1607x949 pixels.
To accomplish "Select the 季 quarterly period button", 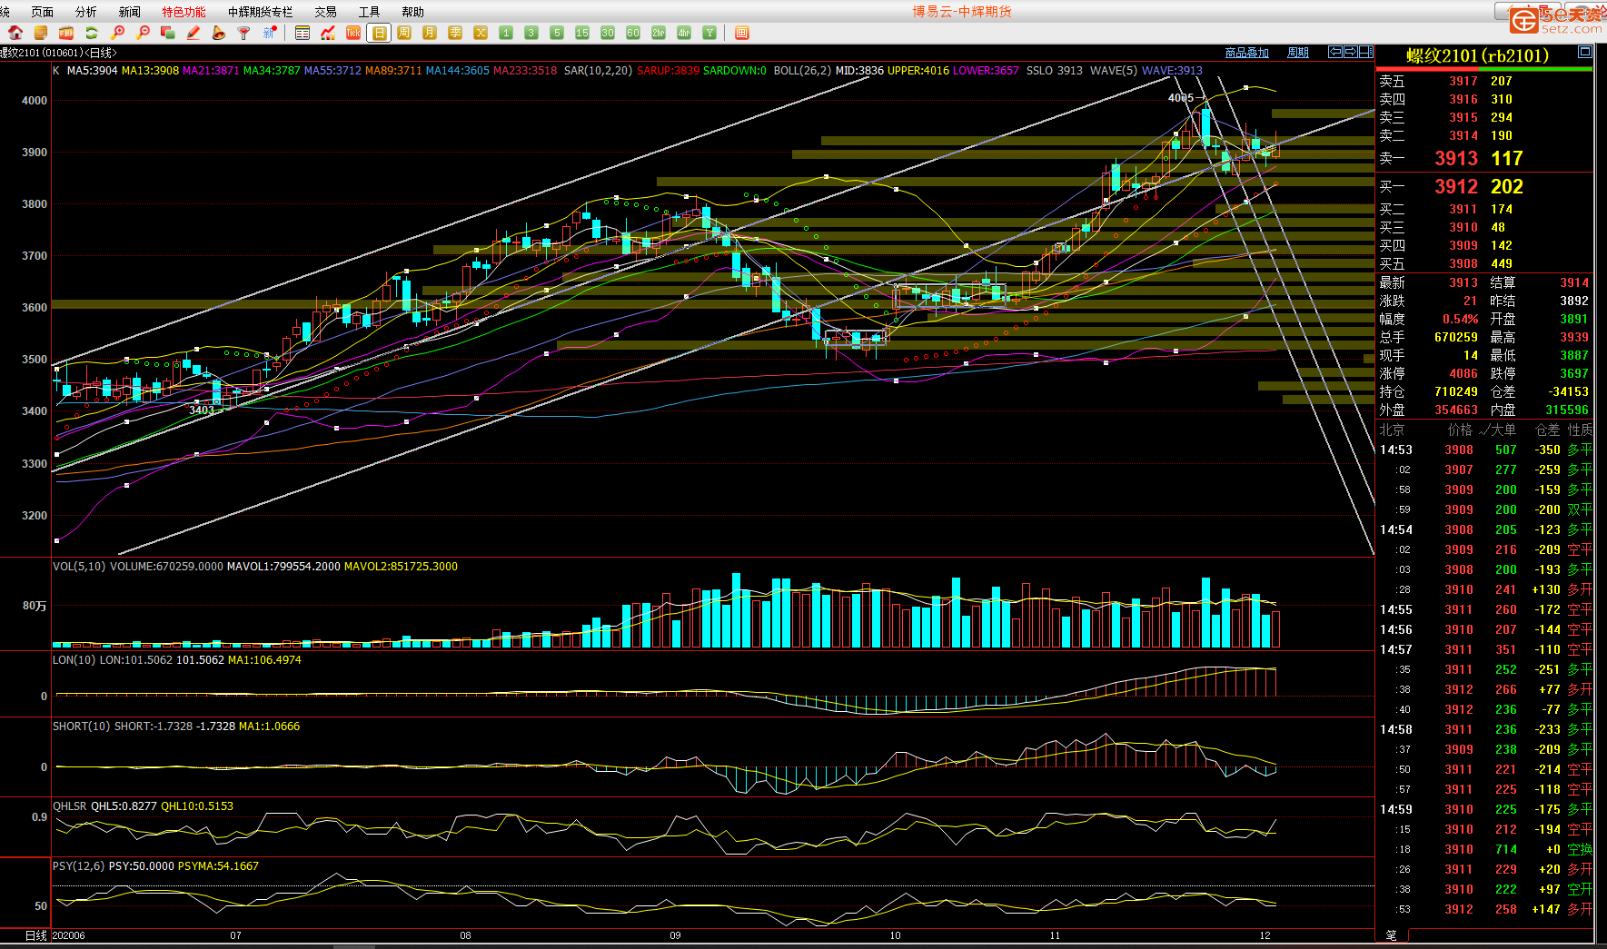I will coord(455,33).
